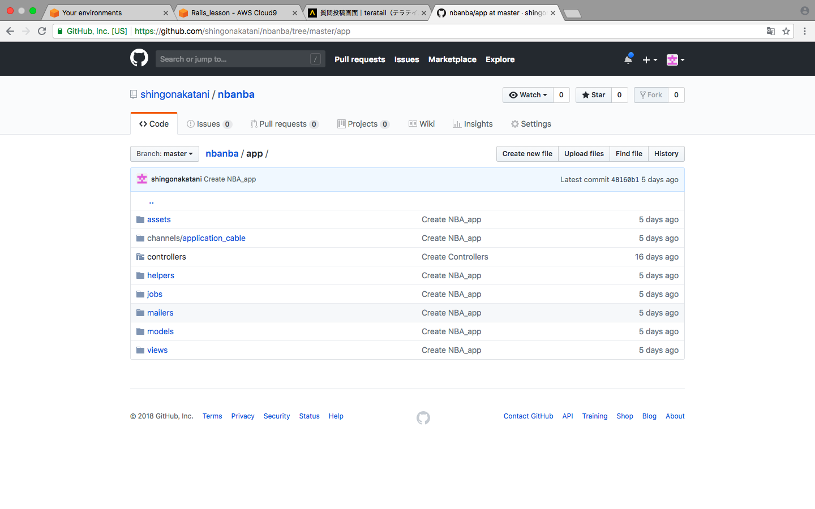
Task: Click the Chrome profile avatar icon
Action: pos(805,11)
